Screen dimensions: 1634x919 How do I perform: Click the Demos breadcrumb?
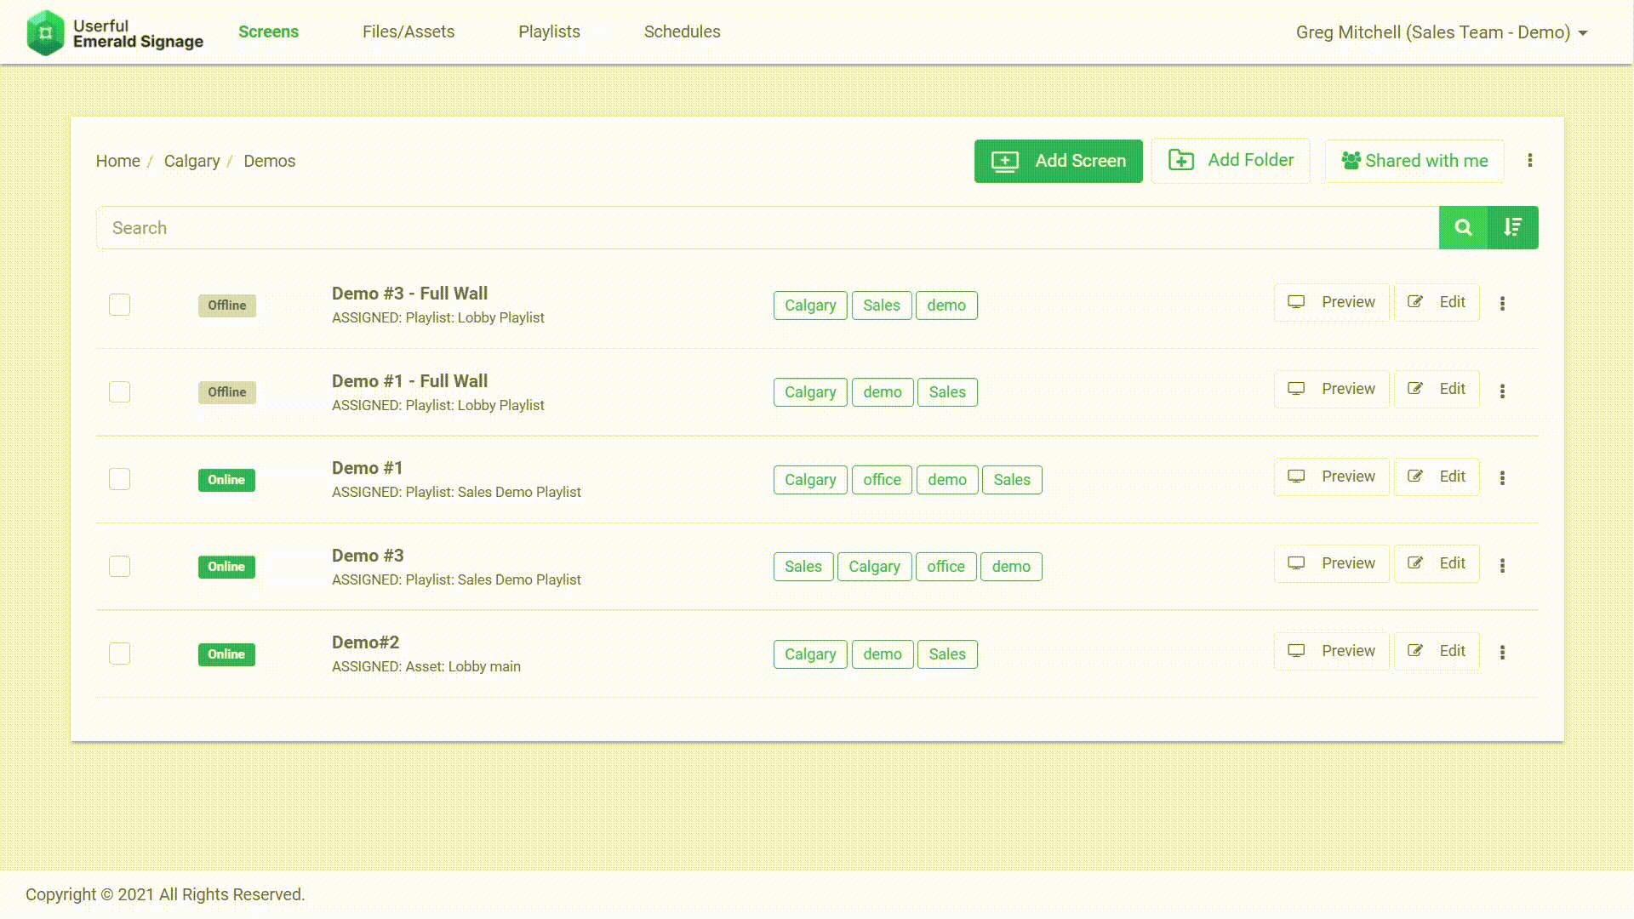(269, 161)
